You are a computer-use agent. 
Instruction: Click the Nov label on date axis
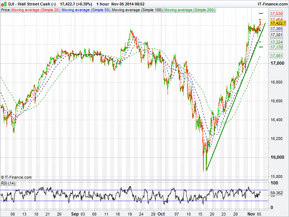(x=251, y=214)
